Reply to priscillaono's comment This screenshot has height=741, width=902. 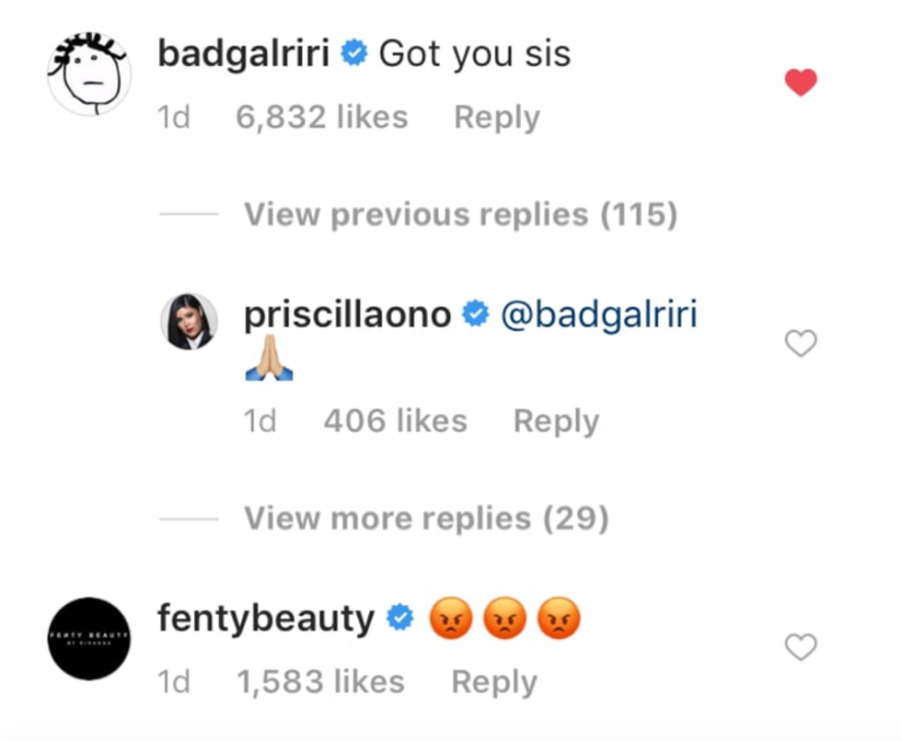[x=556, y=421]
